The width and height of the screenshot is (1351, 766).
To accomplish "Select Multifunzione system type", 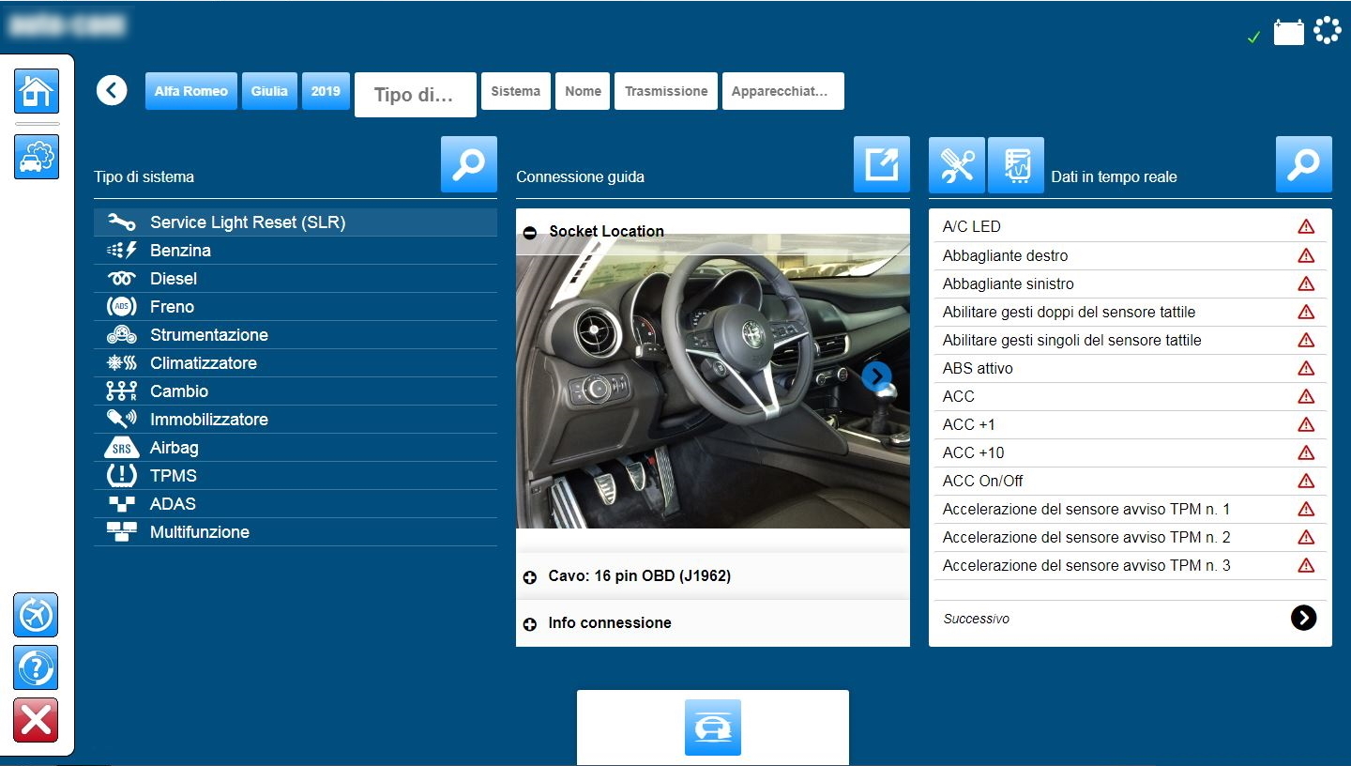I will 296,532.
